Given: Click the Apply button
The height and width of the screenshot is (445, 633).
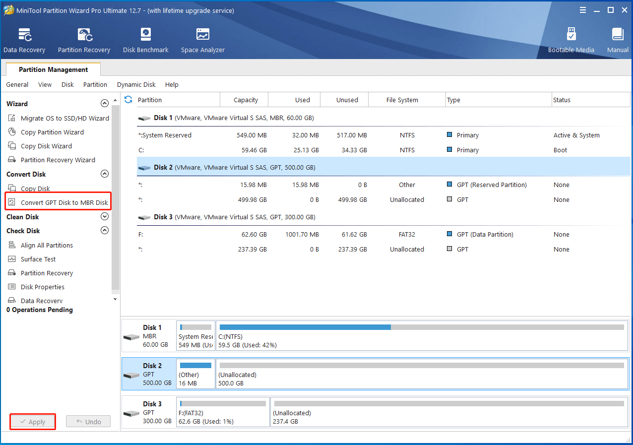Looking at the screenshot, I should (33, 422).
